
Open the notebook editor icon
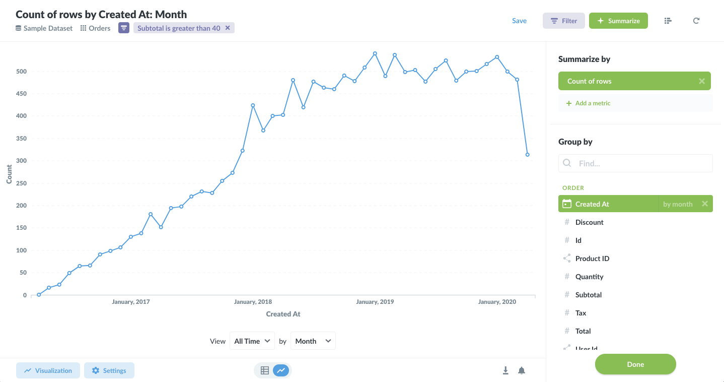click(x=668, y=21)
